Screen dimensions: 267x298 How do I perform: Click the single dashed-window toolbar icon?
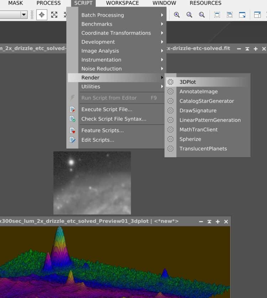point(217,15)
